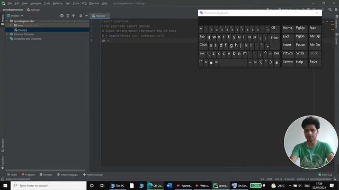Screen dimensions: 339x190
Task: Click the Options key on On-Screen Keyboard
Action: [x=288, y=63]
